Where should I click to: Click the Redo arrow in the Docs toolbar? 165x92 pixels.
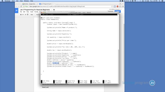click(25, 15)
